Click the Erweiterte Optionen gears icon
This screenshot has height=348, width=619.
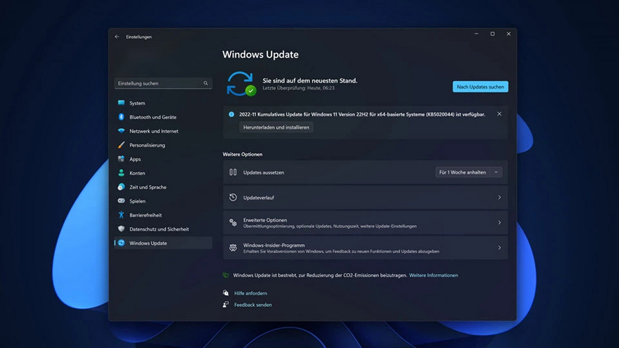pyautogui.click(x=233, y=223)
